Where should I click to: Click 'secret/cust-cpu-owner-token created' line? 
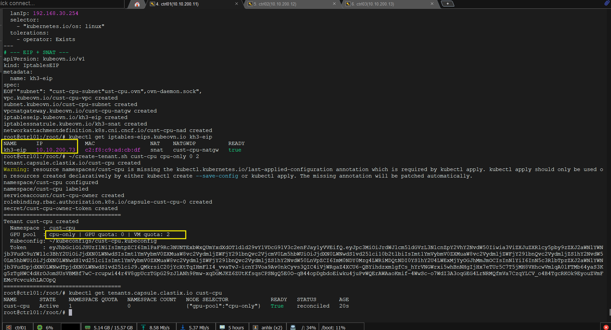point(61,208)
